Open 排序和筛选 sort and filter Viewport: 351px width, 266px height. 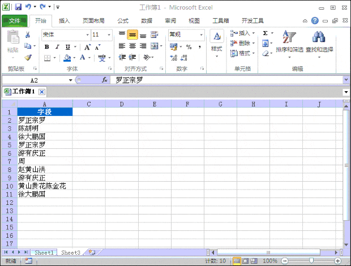[289, 44]
